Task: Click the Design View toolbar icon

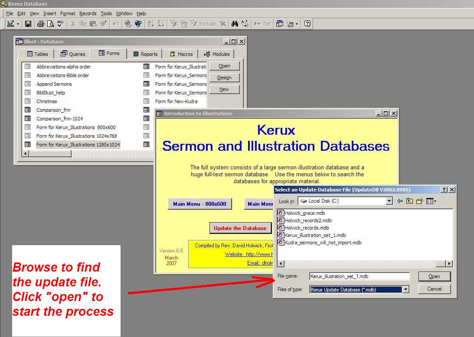Action: pos(10,24)
